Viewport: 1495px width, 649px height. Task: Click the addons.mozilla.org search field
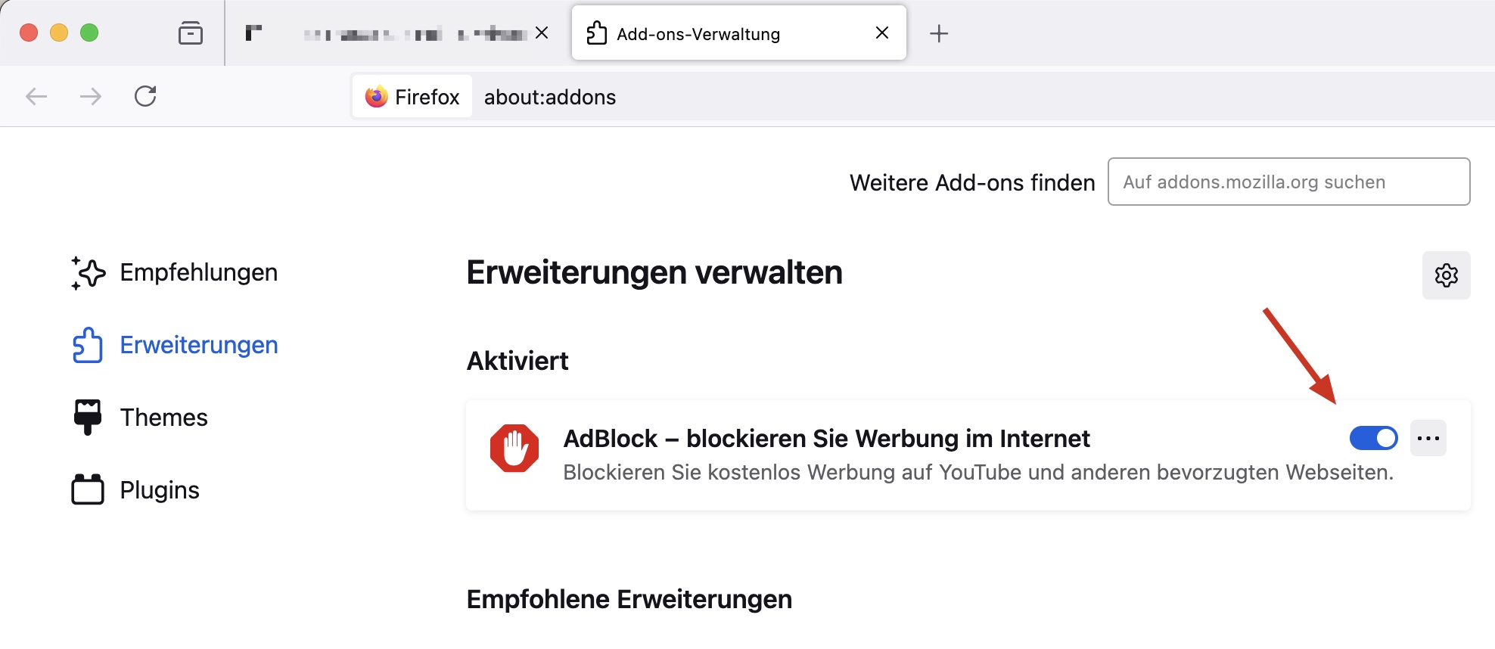[x=1288, y=182]
